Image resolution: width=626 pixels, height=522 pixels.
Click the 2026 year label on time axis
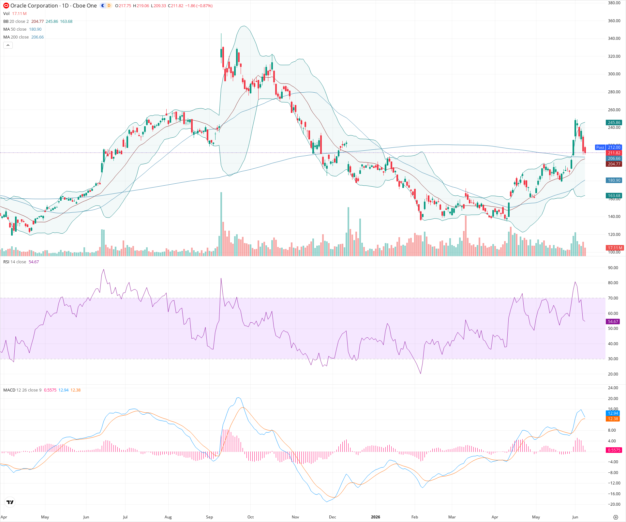click(x=376, y=517)
